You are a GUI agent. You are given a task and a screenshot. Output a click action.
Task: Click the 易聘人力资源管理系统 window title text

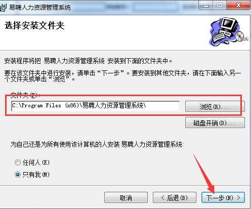[40, 8]
